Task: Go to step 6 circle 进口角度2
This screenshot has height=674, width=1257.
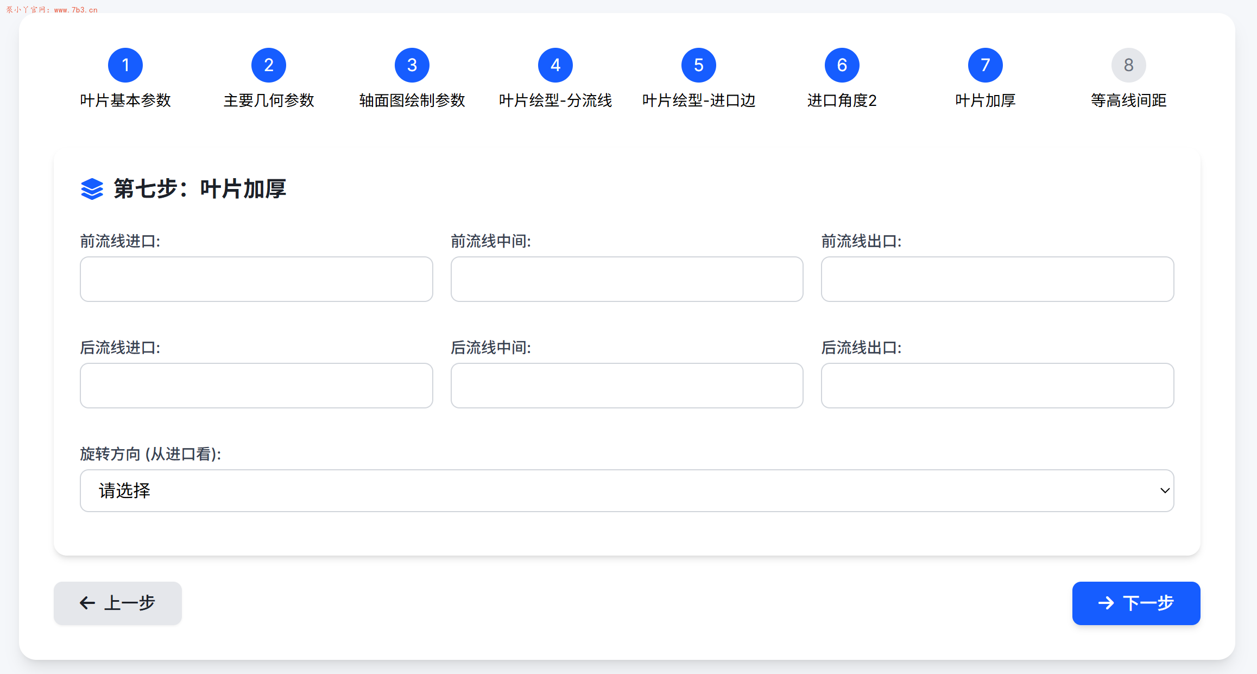Action: click(842, 65)
